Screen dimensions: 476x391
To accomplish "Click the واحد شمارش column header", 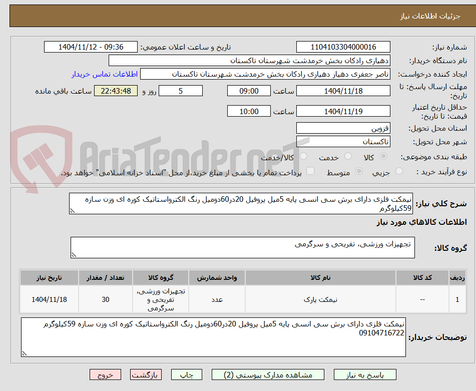I will click(217, 278).
